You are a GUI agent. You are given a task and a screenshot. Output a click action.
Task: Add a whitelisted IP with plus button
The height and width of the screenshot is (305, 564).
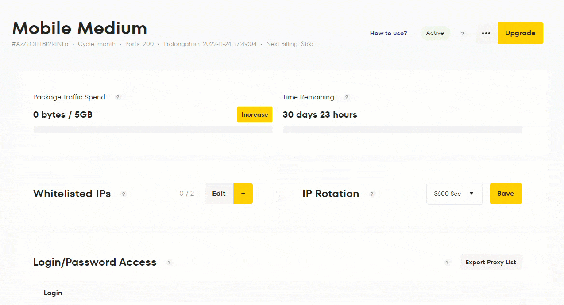click(x=243, y=194)
